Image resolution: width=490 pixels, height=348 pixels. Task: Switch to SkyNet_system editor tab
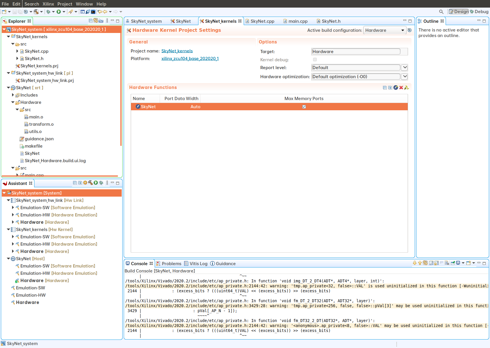click(x=144, y=21)
